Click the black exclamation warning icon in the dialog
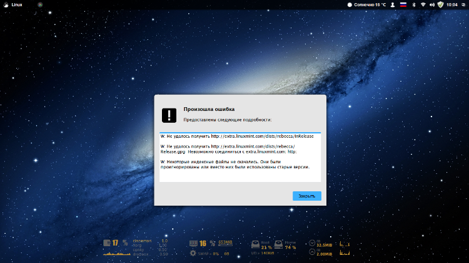Screen dimensions: 469x263 coord(169,115)
